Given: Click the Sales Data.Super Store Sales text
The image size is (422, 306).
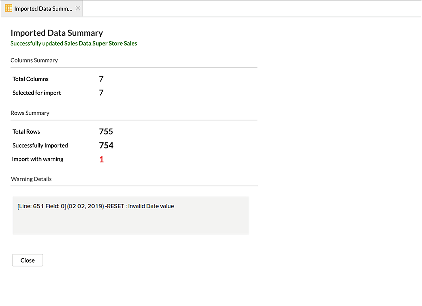Looking at the screenshot, I should 101,43.
